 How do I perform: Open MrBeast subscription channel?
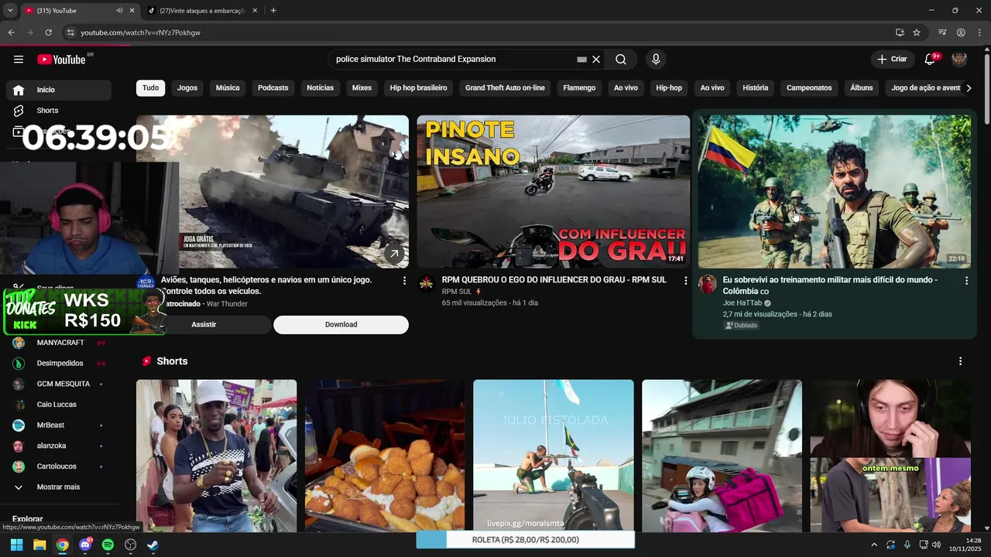click(59, 425)
